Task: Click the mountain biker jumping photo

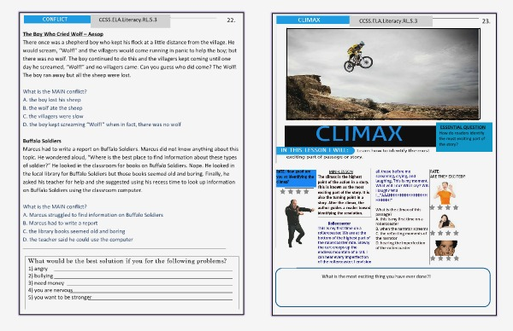Action: point(383,74)
